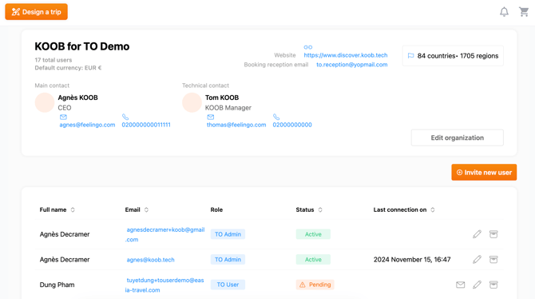Open the notifications bell
Viewport: 535px width, 299px height.
504,12
